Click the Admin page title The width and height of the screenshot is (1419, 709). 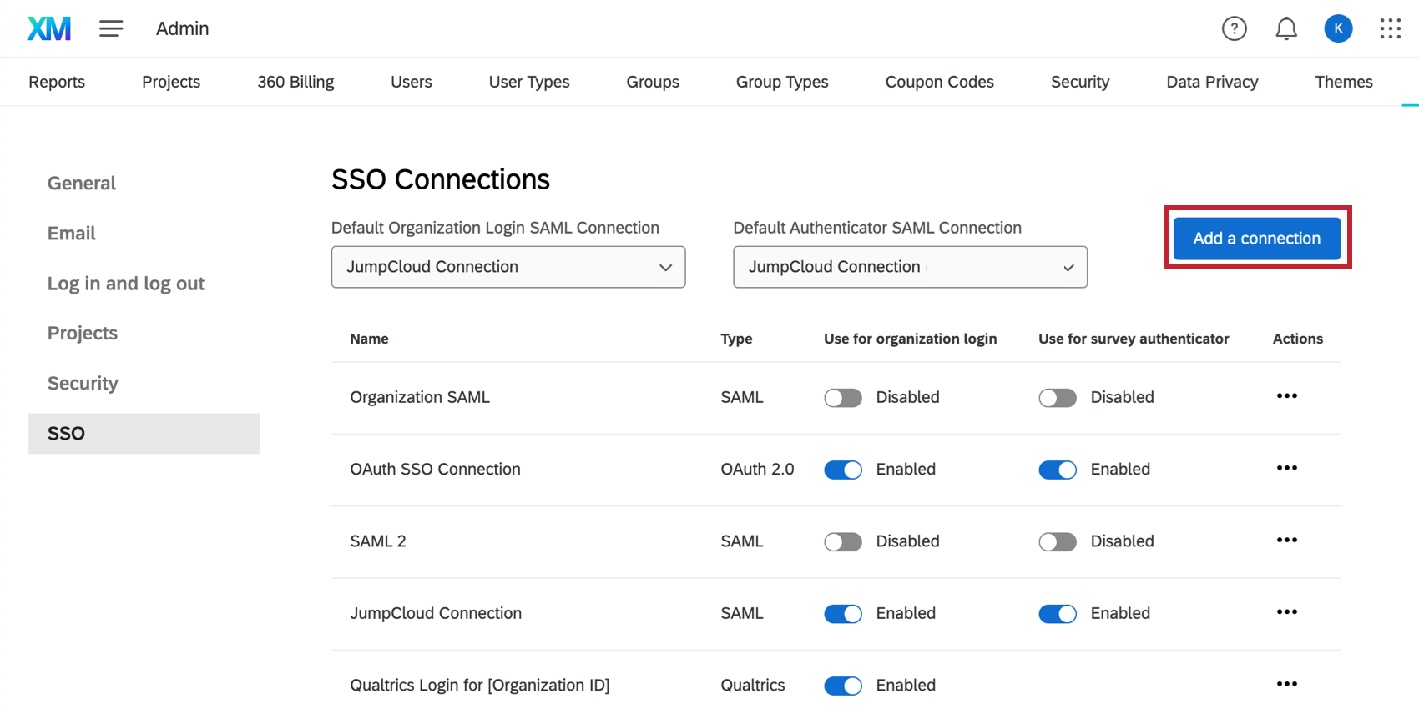[182, 28]
